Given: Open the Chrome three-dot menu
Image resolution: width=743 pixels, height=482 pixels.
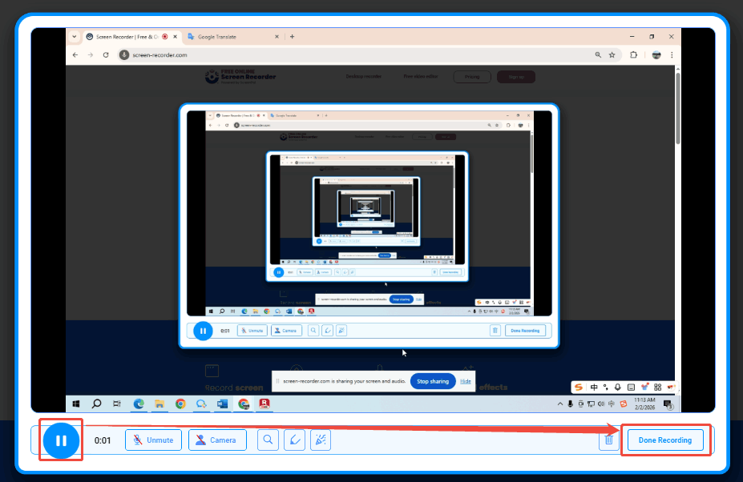Looking at the screenshot, I should click(671, 54).
